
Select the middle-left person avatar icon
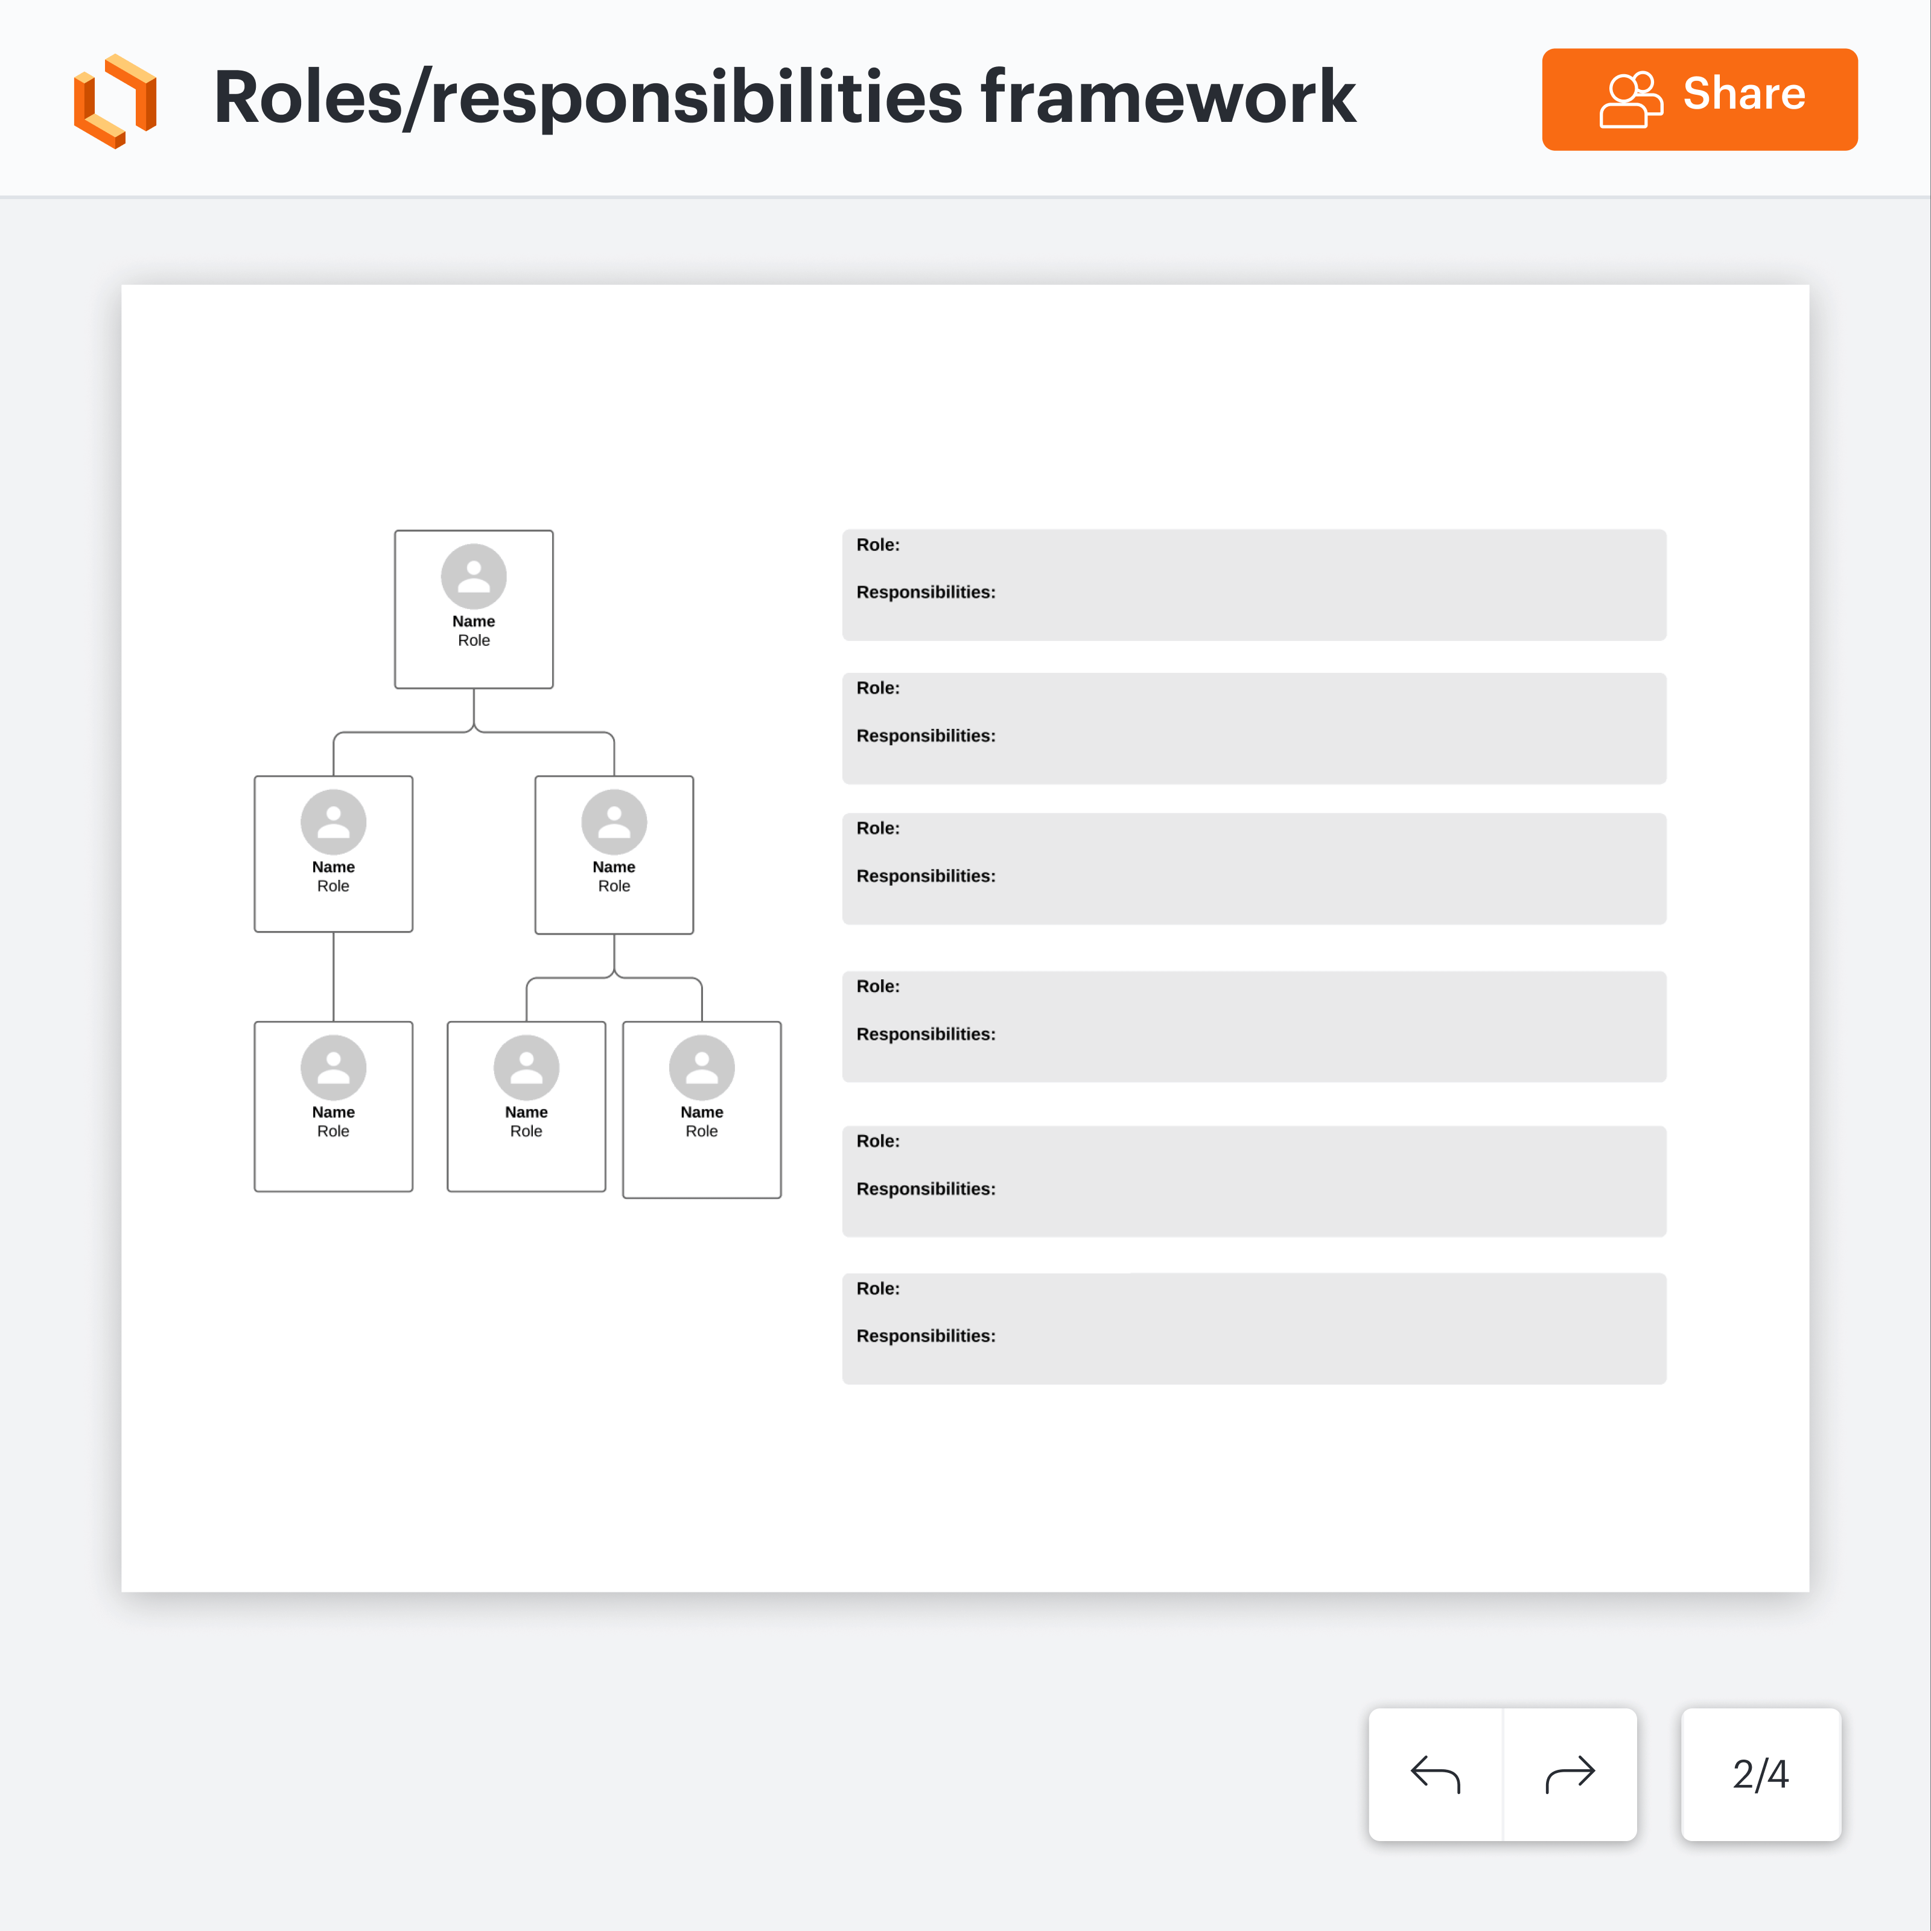[x=333, y=821]
